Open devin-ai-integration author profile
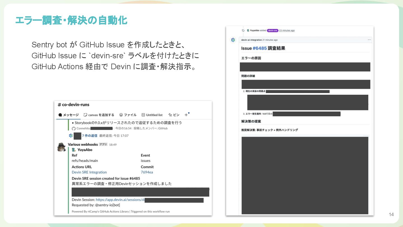403x227 pixels. 251,40
